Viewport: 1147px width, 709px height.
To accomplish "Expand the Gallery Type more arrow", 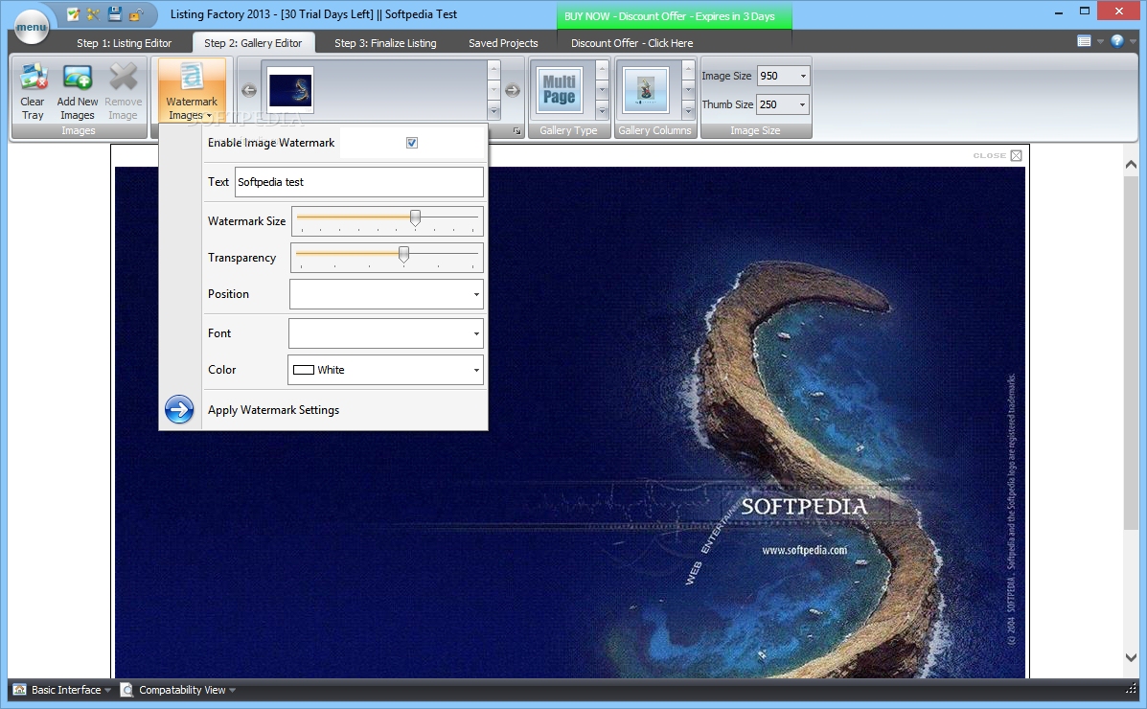I will coord(602,111).
